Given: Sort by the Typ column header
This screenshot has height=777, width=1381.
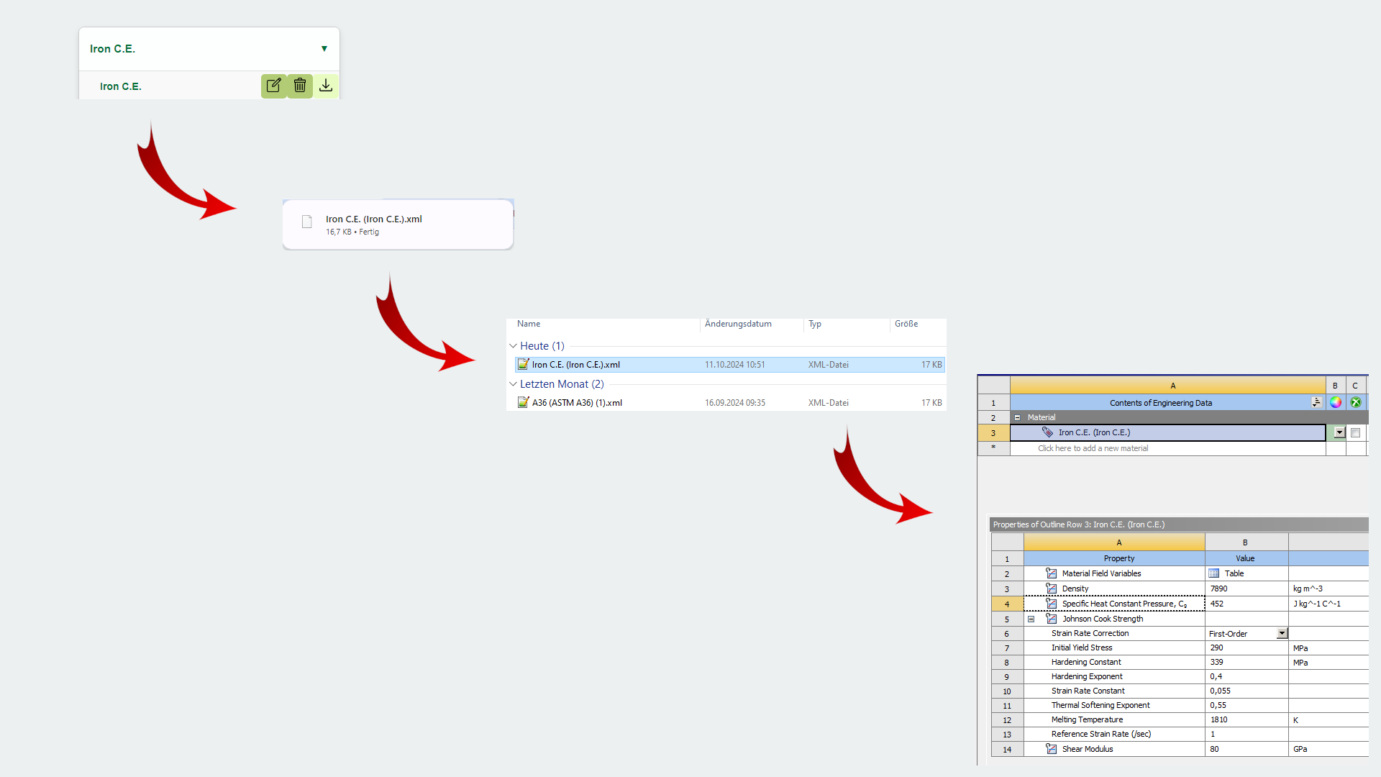Looking at the screenshot, I should pyautogui.click(x=815, y=324).
